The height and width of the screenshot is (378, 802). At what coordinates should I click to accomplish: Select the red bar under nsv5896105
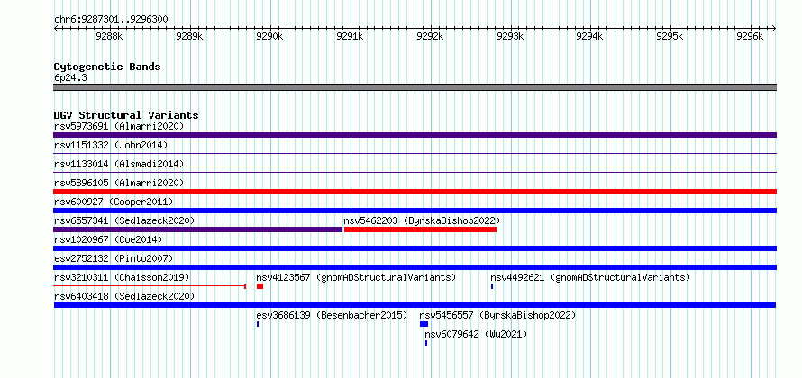tap(415, 192)
